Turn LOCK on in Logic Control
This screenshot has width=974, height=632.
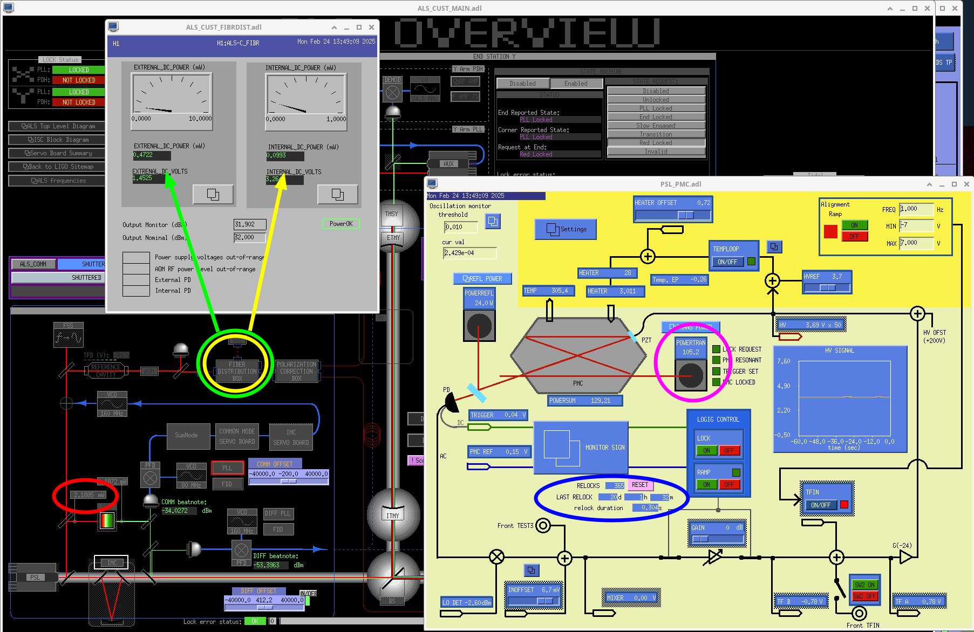click(706, 451)
